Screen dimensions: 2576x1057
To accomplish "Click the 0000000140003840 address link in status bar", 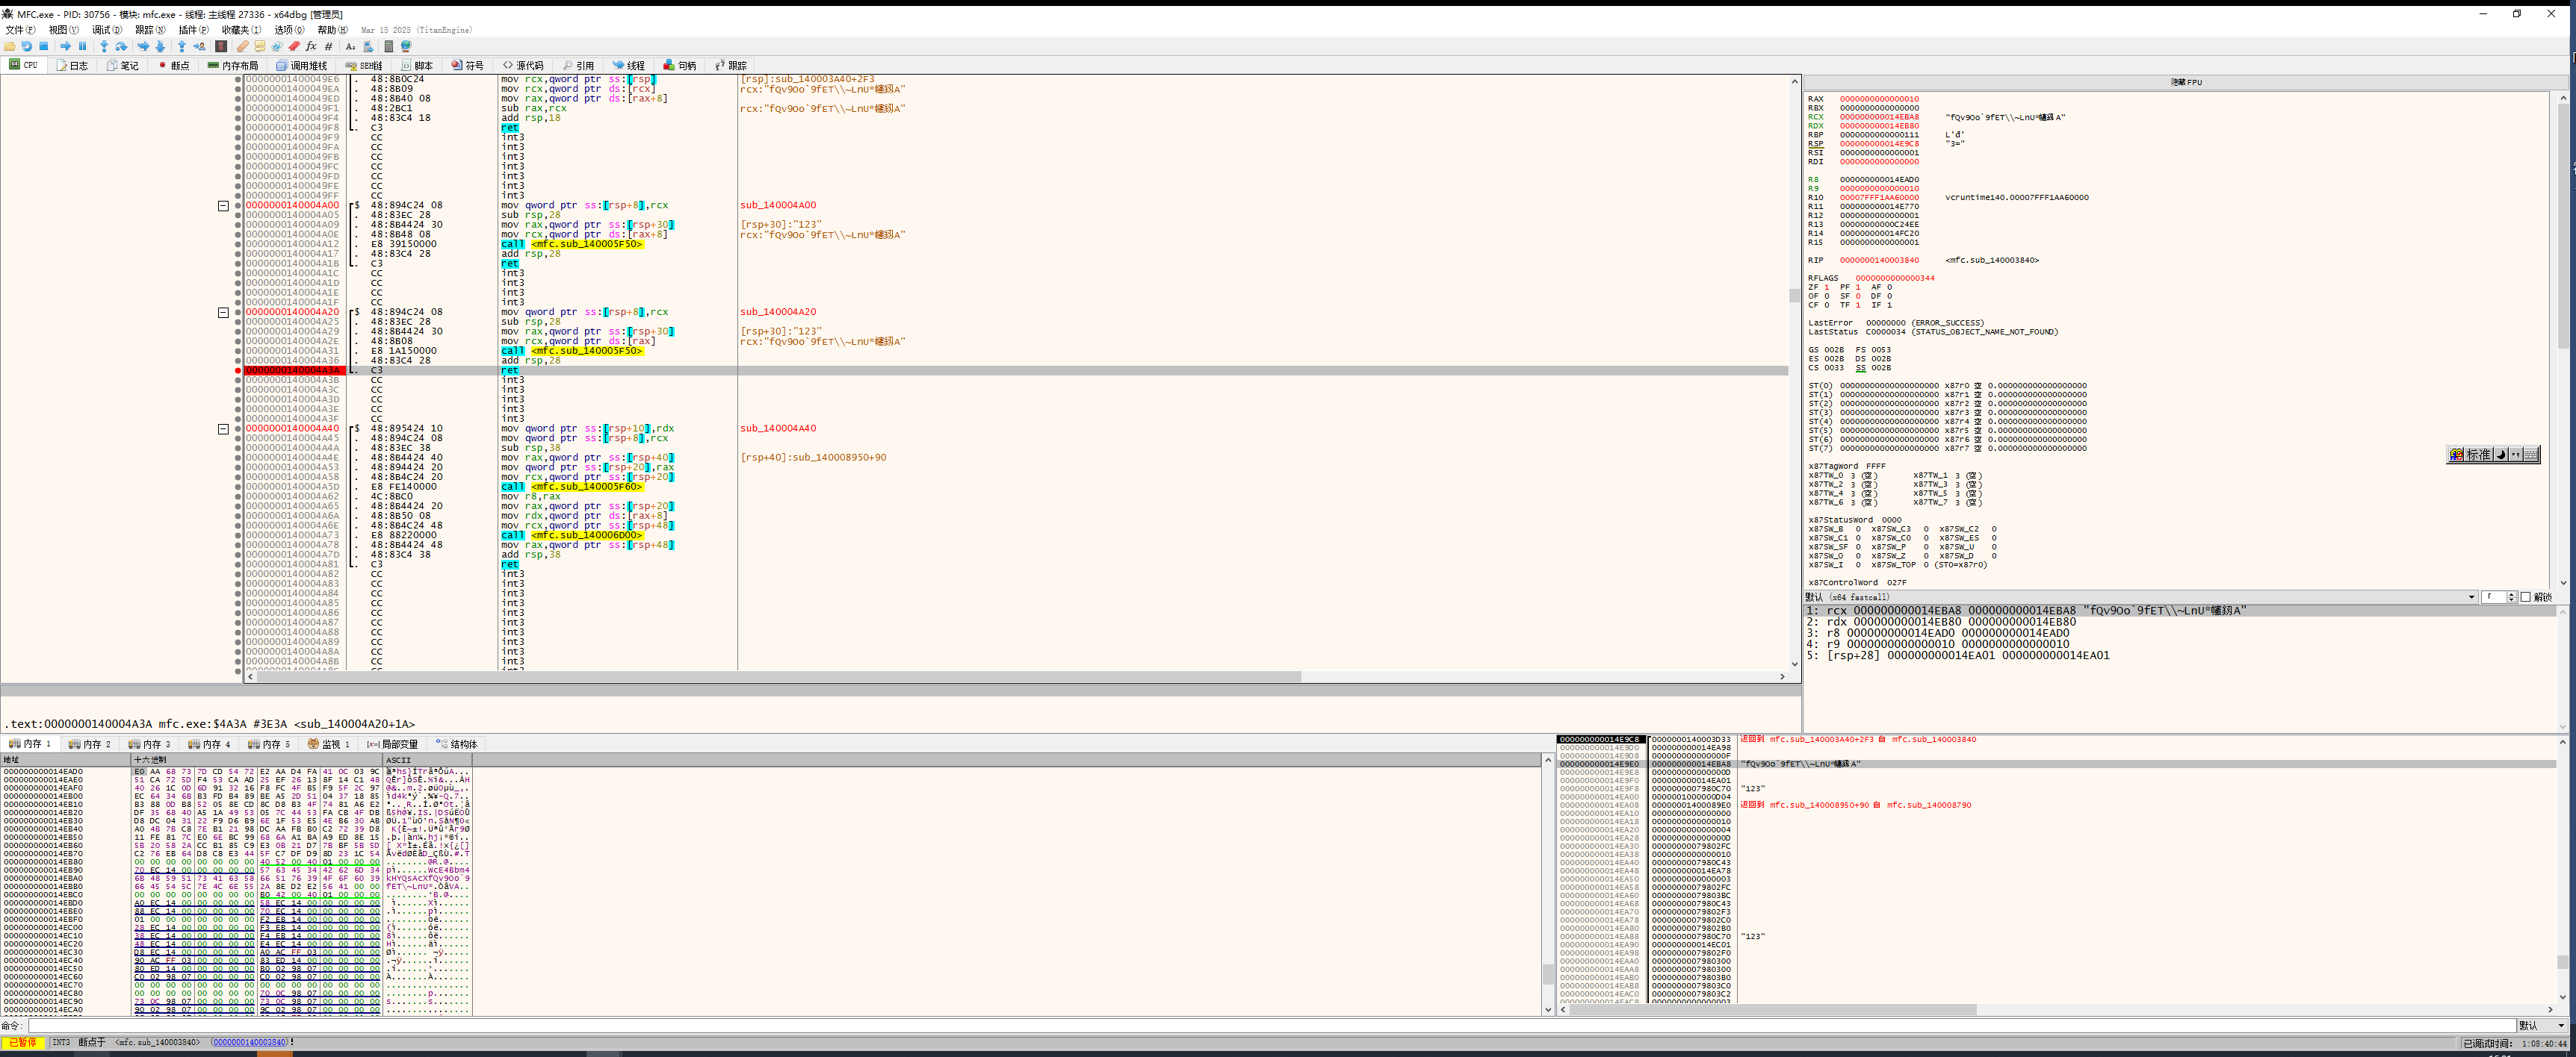I will (x=249, y=1042).
